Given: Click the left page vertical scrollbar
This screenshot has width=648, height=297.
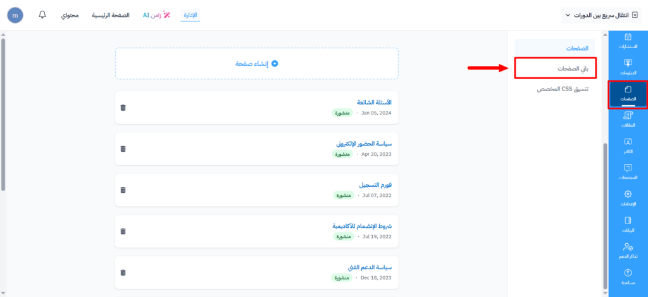Looking at the screenshot, I should 3,114.
